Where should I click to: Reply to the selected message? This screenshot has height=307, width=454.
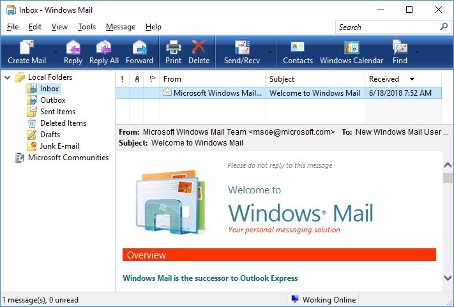click(73, 52)
